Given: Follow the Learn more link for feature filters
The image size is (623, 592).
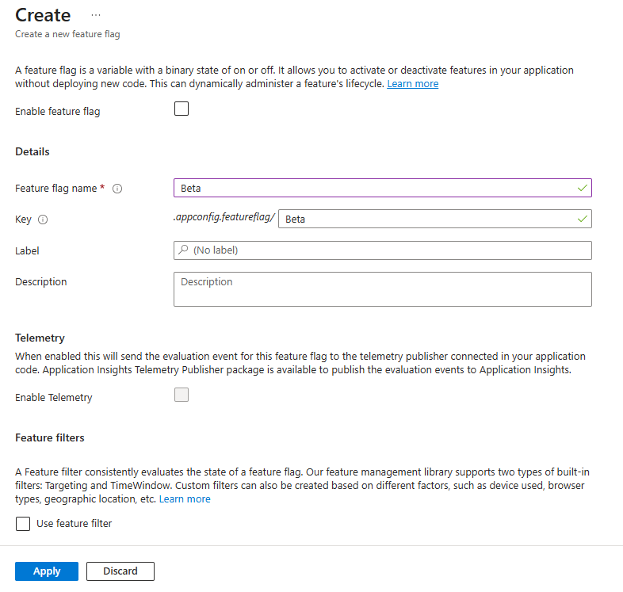Looking at the screenshot, I should (185, 499).
